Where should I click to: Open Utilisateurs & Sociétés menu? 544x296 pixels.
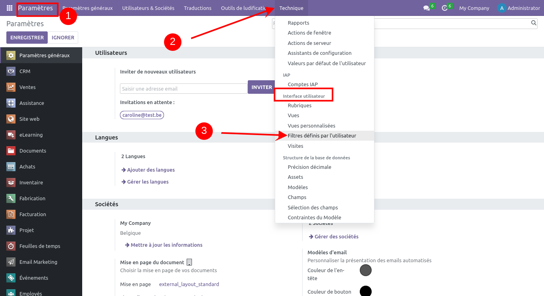coord(148,8)
